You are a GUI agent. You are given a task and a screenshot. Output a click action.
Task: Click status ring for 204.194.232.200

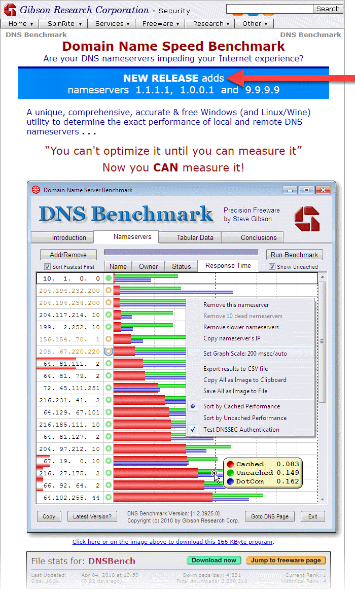[x=109, y=290]
